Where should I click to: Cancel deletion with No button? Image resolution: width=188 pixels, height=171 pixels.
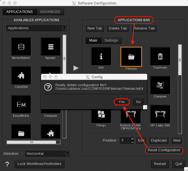(138, 102)
